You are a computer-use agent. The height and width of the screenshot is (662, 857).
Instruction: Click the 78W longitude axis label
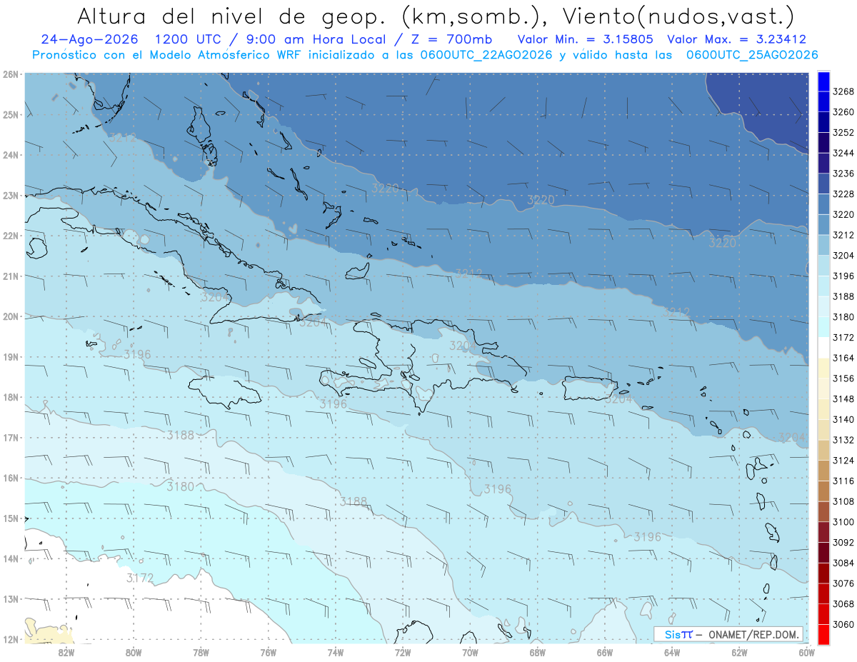(x=201, y=652)
